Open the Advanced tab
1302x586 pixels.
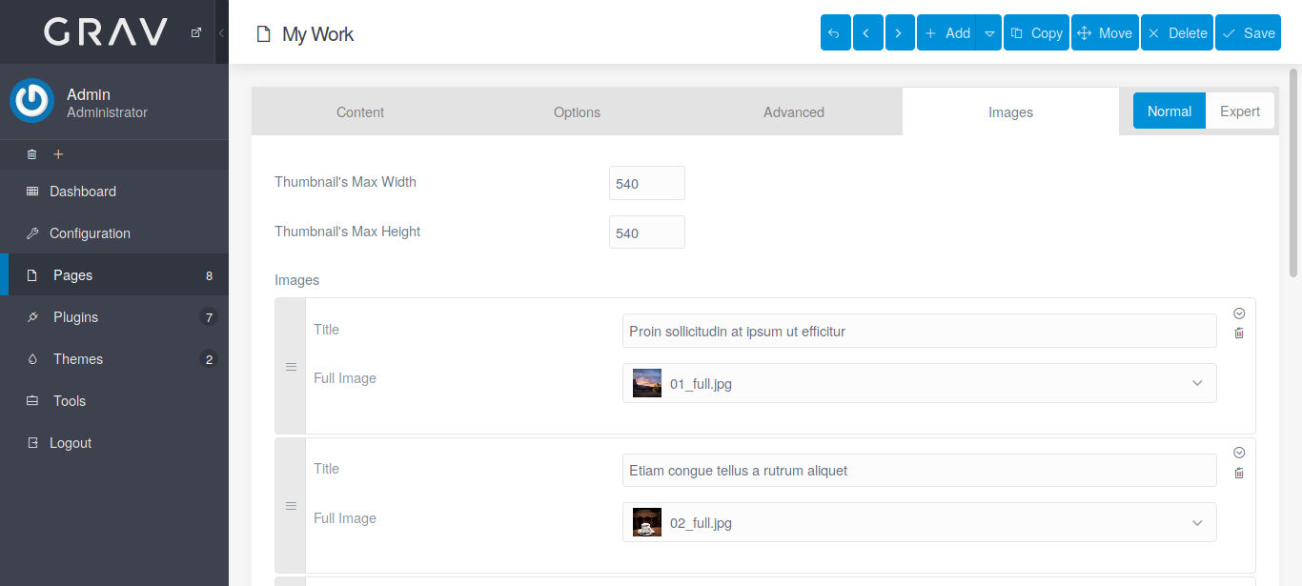coord(794,111)
